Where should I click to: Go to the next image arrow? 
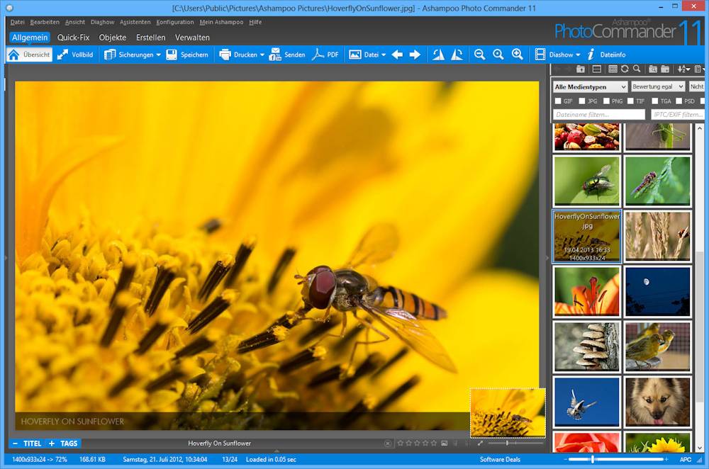pos(415,55)
